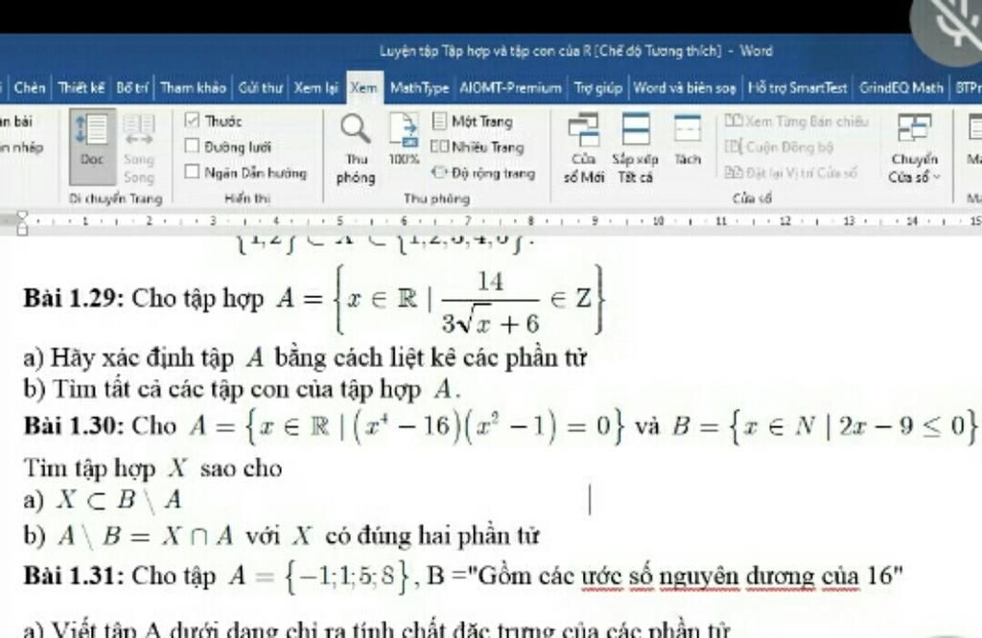Image resolution: width=982 pixels, height=638 pixels.
Task: Open the AIOMT-Premium ribbon tab
Action: (510, 87)
